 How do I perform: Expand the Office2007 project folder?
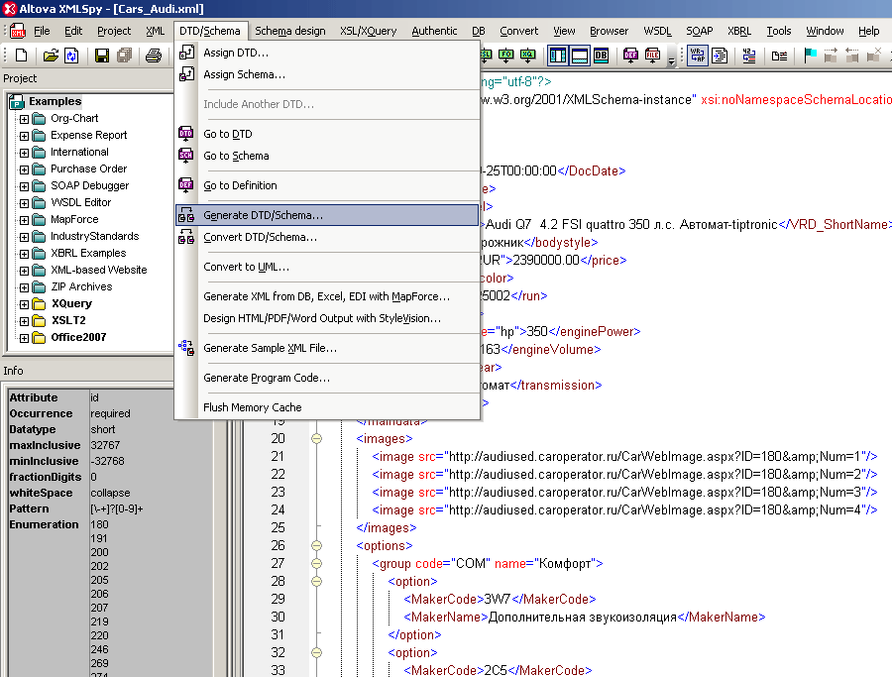tap(24, 338)
